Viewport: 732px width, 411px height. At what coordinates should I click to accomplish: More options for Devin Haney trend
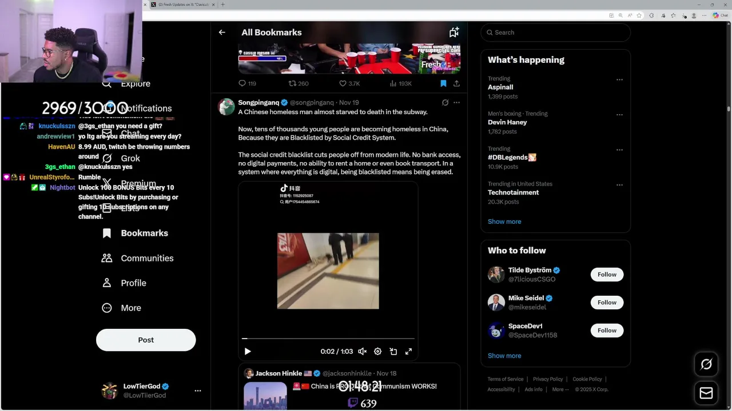tap(619, 115)
